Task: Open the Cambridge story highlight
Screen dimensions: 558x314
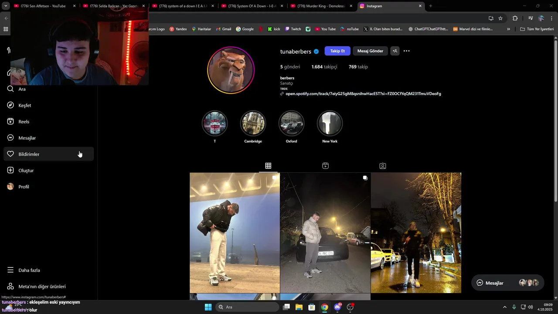Action: tap(253, 123)
